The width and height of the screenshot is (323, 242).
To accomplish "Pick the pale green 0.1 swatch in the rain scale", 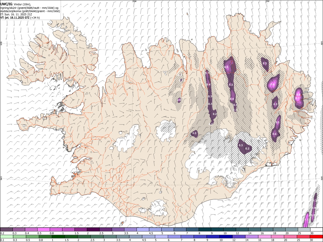I will click(x=7, y=237).
